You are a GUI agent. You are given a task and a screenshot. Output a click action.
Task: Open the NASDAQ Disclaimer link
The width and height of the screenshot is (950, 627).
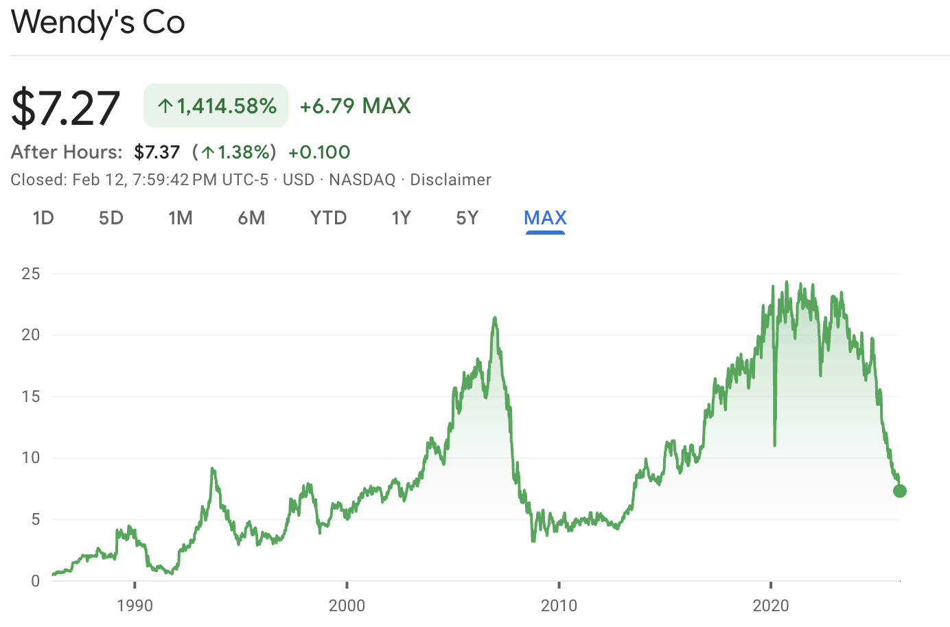point(450,180)
